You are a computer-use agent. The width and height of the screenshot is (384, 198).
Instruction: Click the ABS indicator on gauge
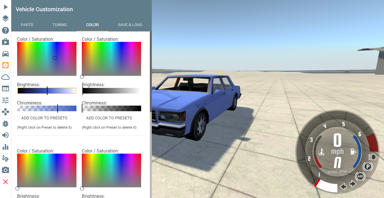360,176
